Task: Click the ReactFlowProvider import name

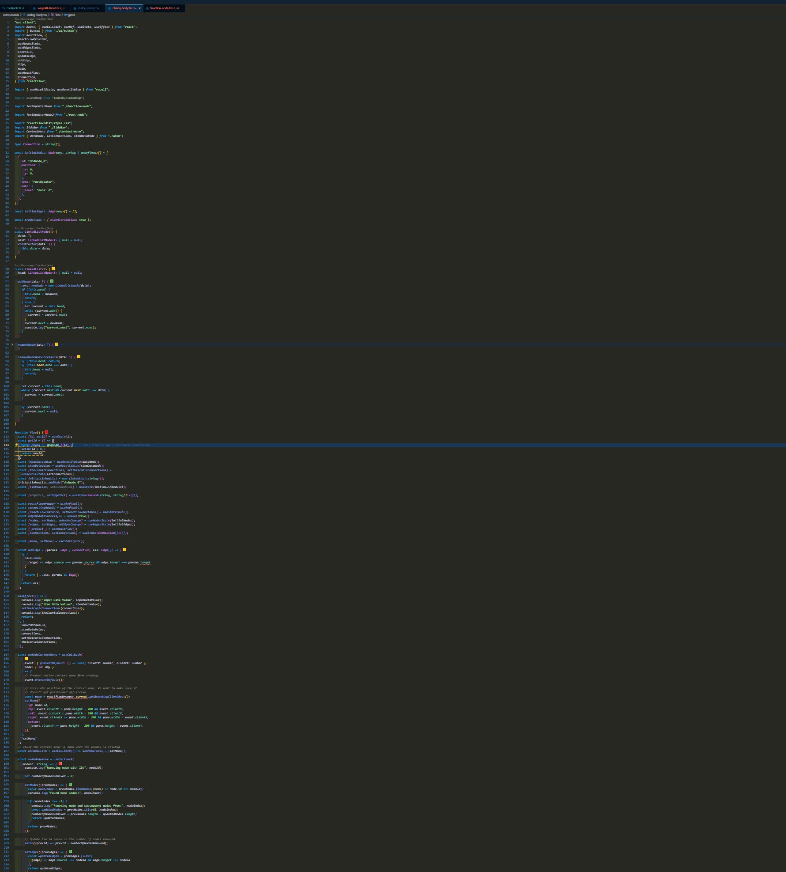Action: tap(33, 39)
